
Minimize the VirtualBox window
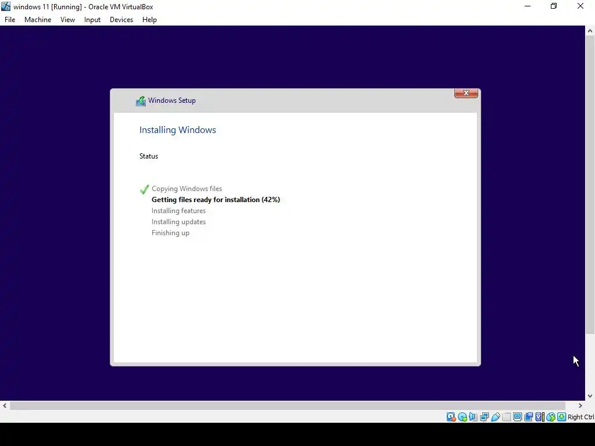point(528,6)
